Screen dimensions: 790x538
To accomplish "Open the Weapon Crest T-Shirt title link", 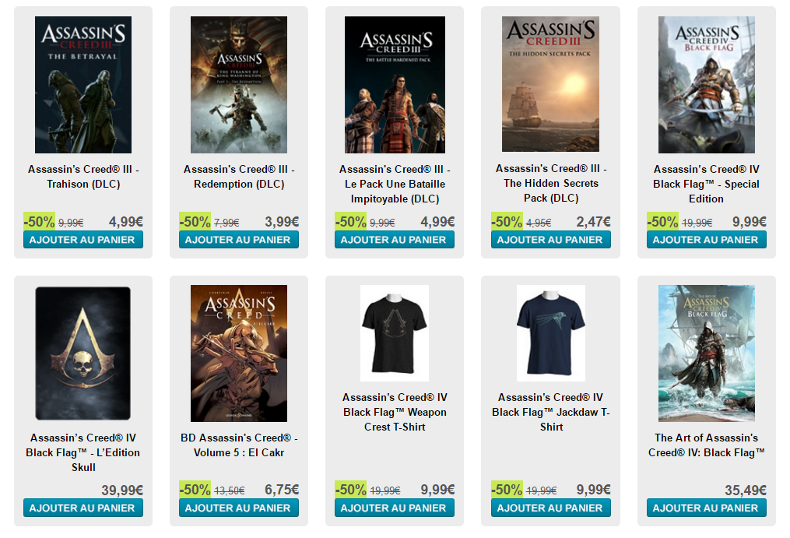I will [x=395, y=412].
